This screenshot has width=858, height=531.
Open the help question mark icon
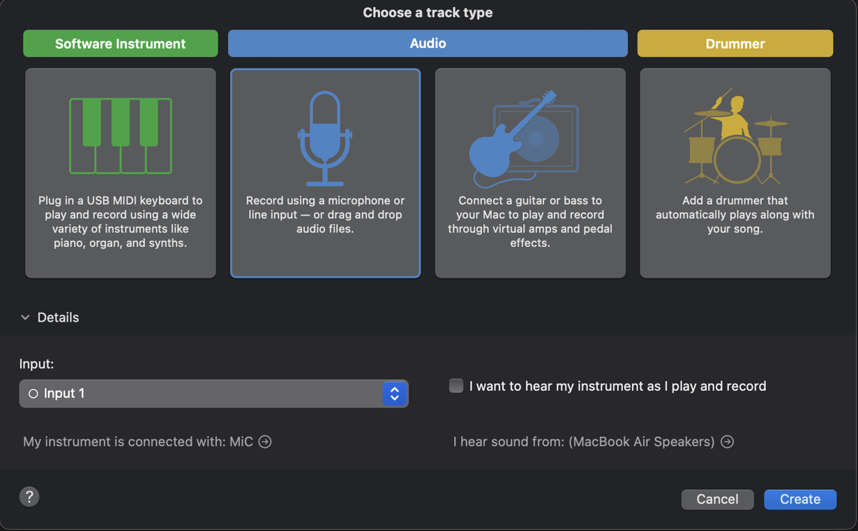pyautogui.click(x=29, y=497)
